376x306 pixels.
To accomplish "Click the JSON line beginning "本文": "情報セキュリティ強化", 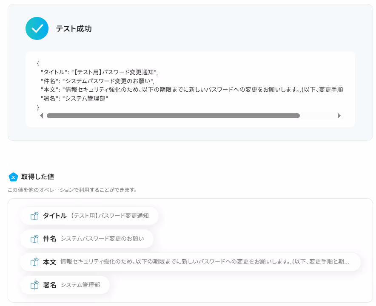I will point(192,90).
